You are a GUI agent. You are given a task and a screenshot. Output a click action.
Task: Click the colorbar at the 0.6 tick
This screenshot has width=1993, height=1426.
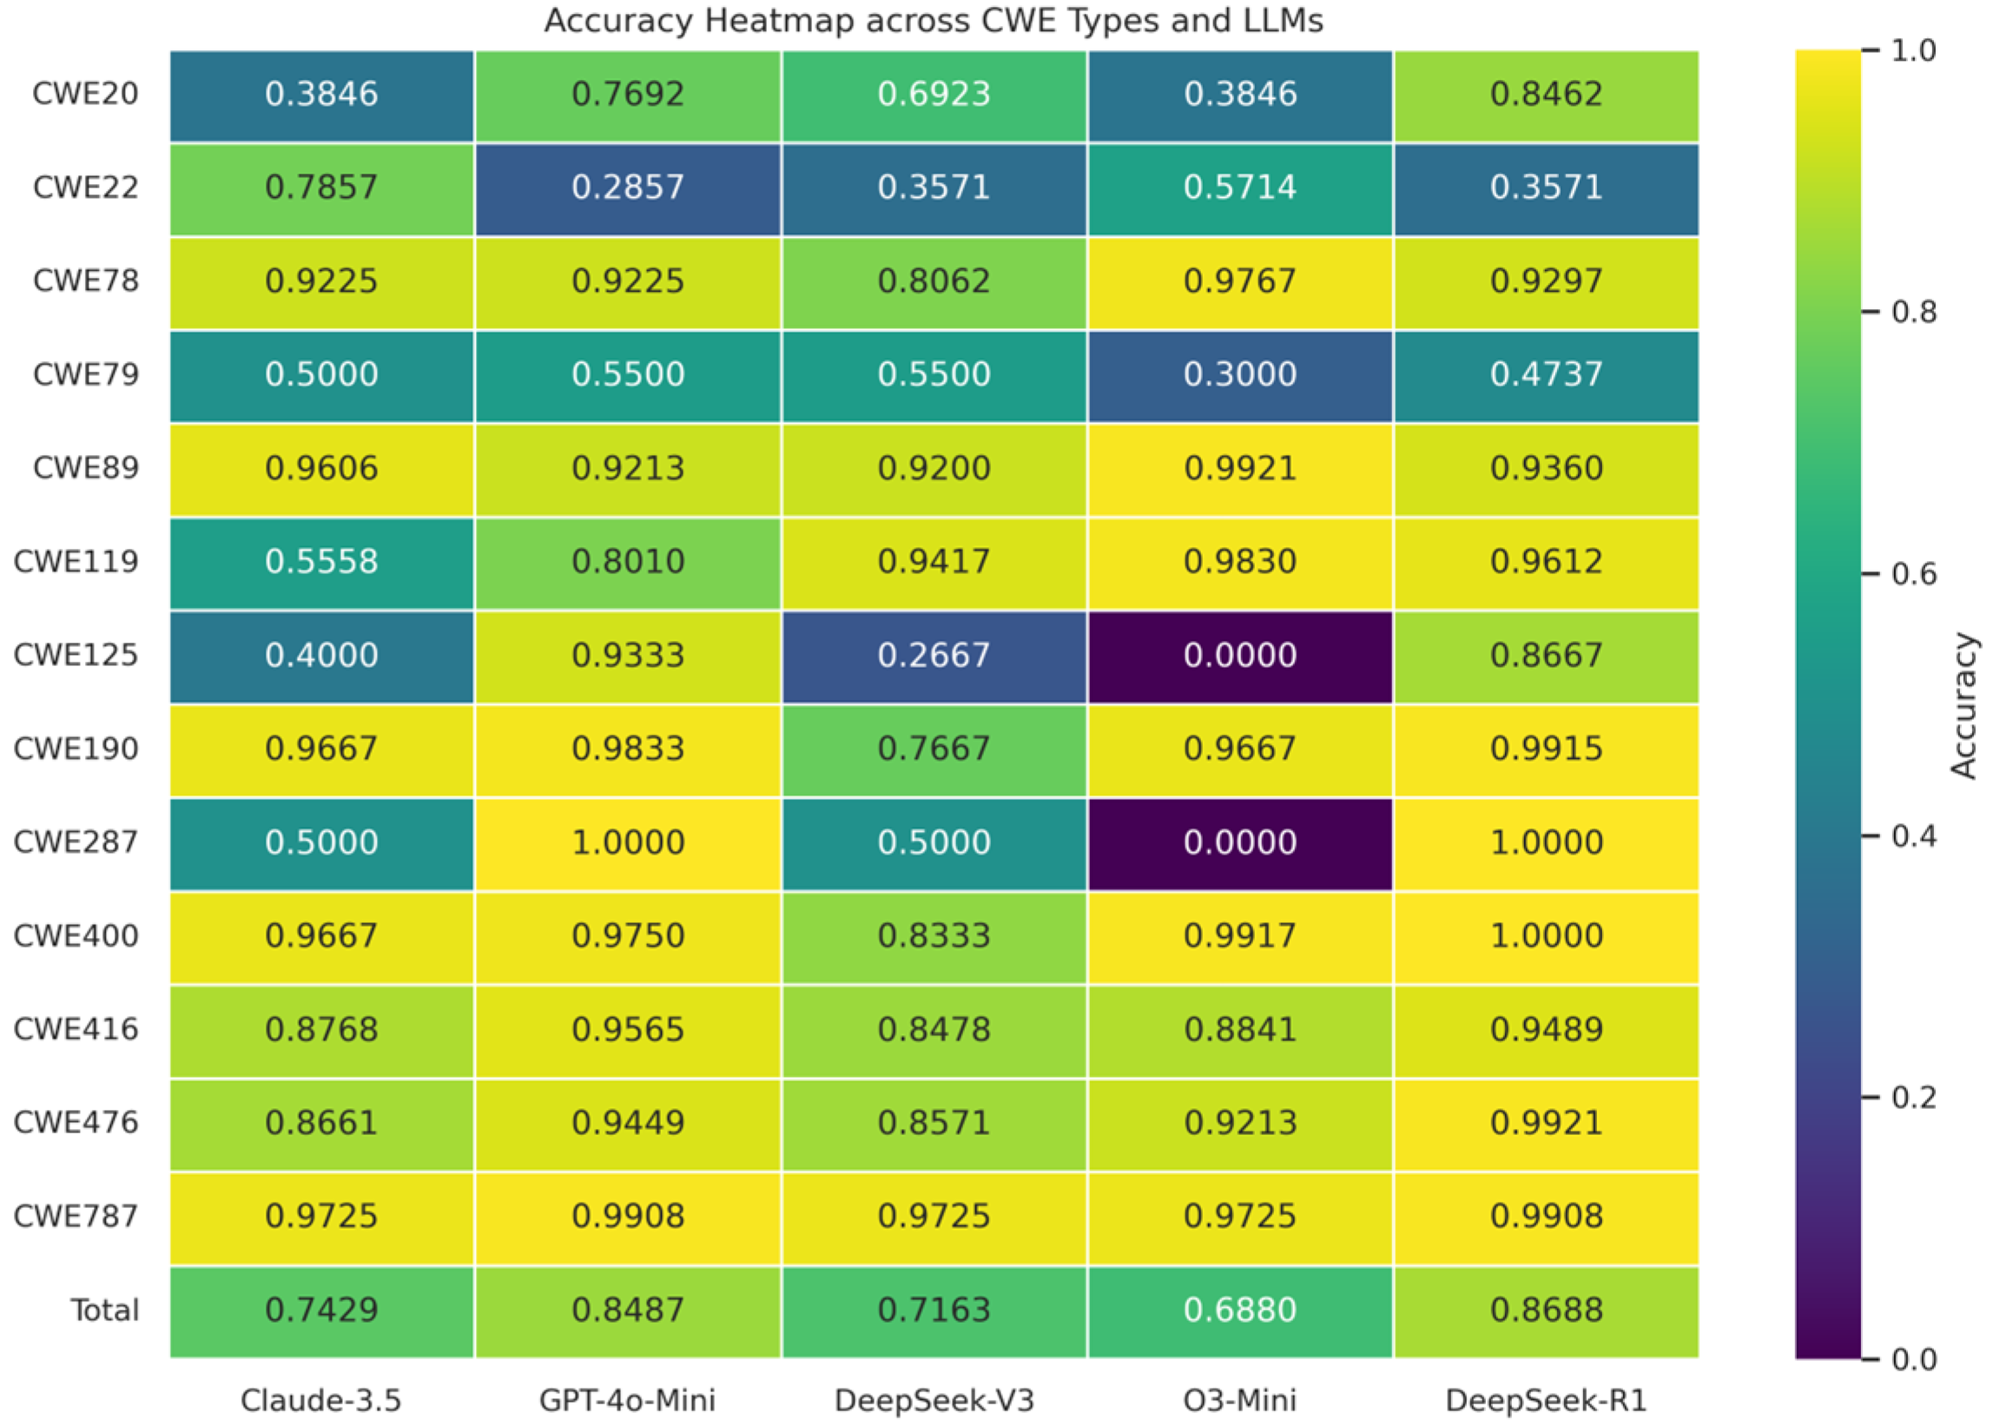[1828, 574]
